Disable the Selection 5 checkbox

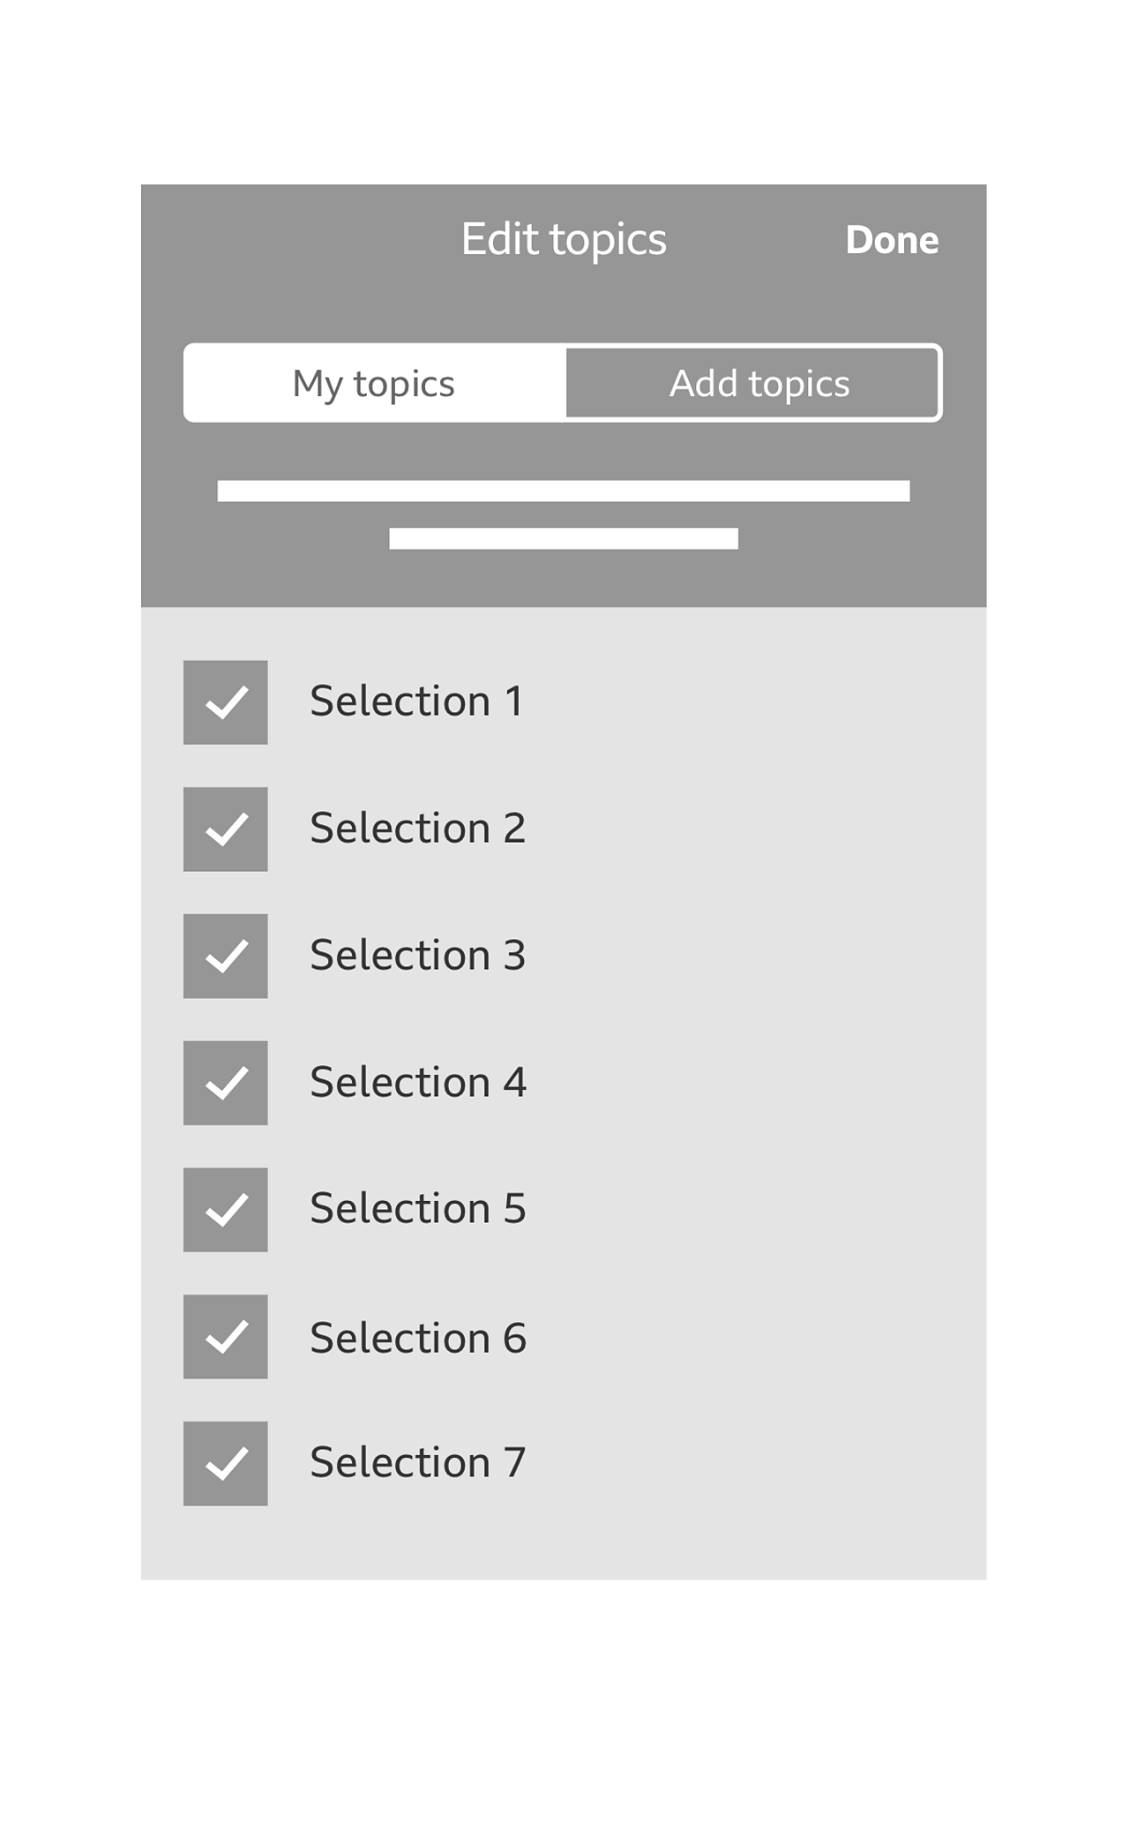tap(226, 1210)
